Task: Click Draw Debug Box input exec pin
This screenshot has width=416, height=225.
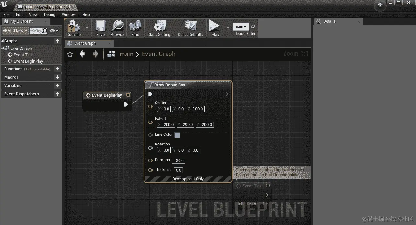Action: point(150,94)
